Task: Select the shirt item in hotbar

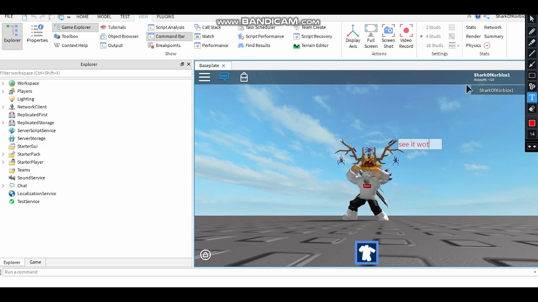Action: [x=367, y=253]
